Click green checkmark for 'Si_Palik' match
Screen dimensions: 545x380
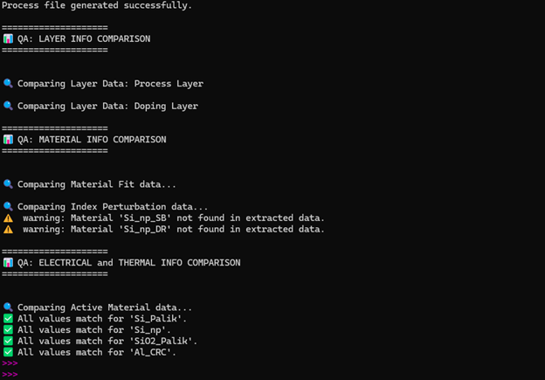pyautogui.click(x=8, y=319)
